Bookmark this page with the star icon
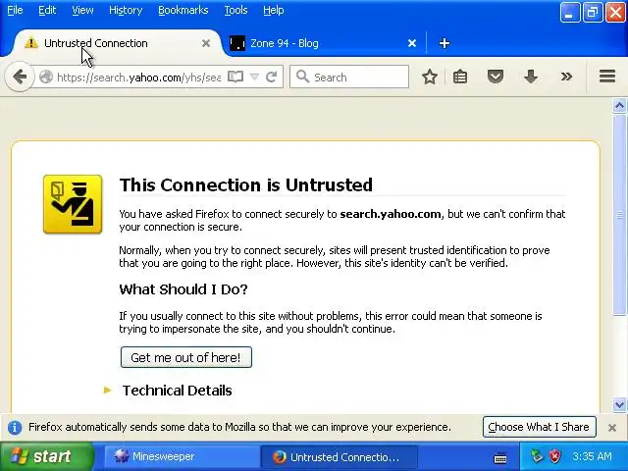The height and width of the screenshot is (471, 628). (x=430, y=77)
